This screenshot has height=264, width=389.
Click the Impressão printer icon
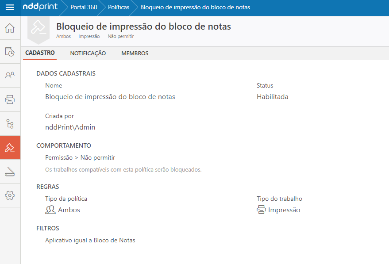click(261, 210)
